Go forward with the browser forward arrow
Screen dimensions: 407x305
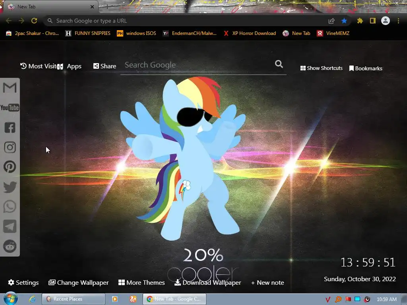click(21, 21)
